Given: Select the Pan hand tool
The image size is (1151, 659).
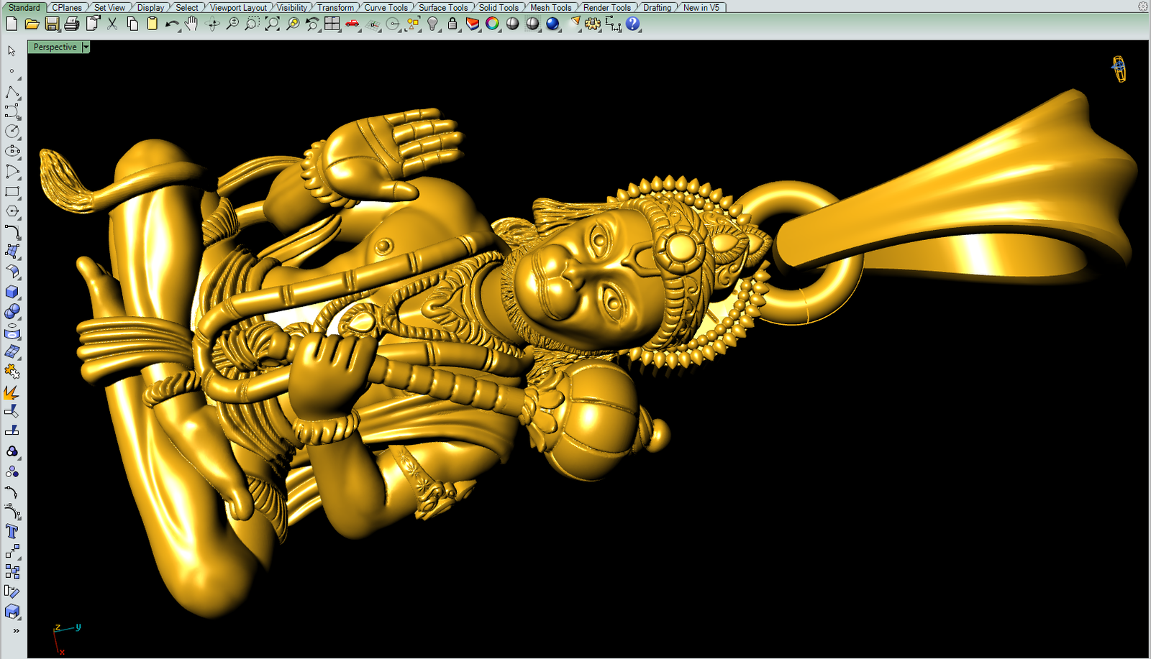Looking at the screenshot, I should coord(191,24).
